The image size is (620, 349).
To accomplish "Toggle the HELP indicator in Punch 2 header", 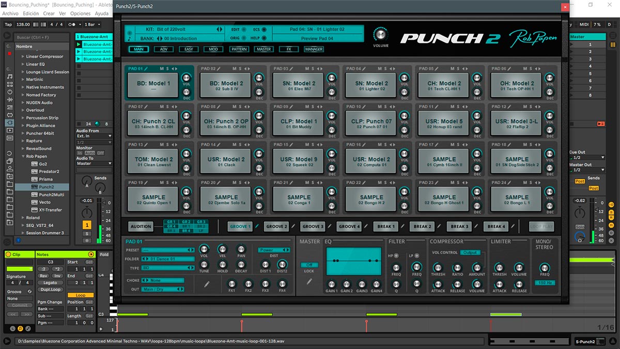I will pos(264,38).
